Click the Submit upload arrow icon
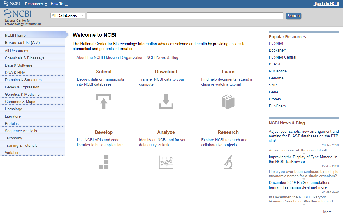 coord(104,102)
